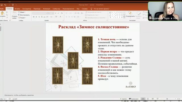The height and width of the screenshot is (102, 182).
Task: Select tarot card number 4 image
Action: [58, 45]
